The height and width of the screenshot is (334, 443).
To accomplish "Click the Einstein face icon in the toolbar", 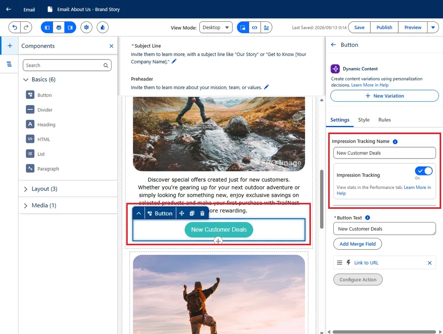I will [59, 27].
